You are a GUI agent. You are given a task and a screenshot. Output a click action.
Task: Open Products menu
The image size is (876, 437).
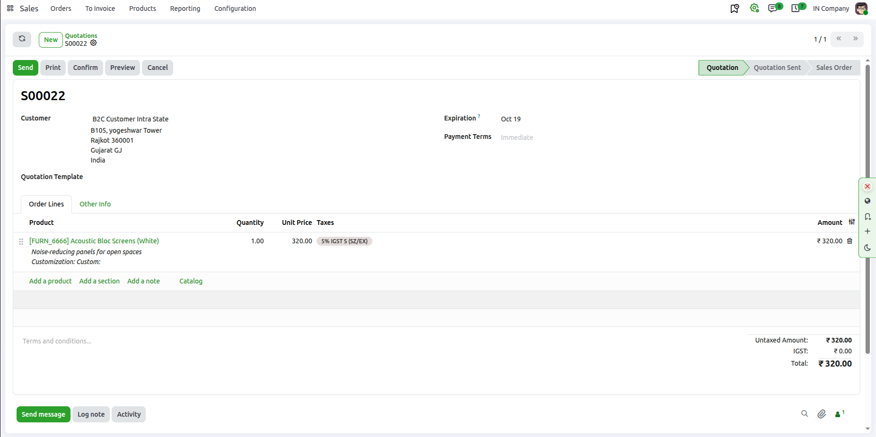click(142, 9)
